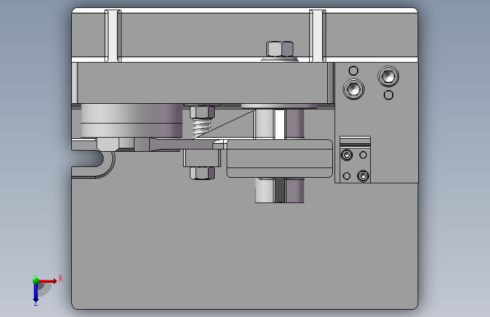
Task: Select the small bracket's lower-left empty hole
Action: tap(346, 176)
